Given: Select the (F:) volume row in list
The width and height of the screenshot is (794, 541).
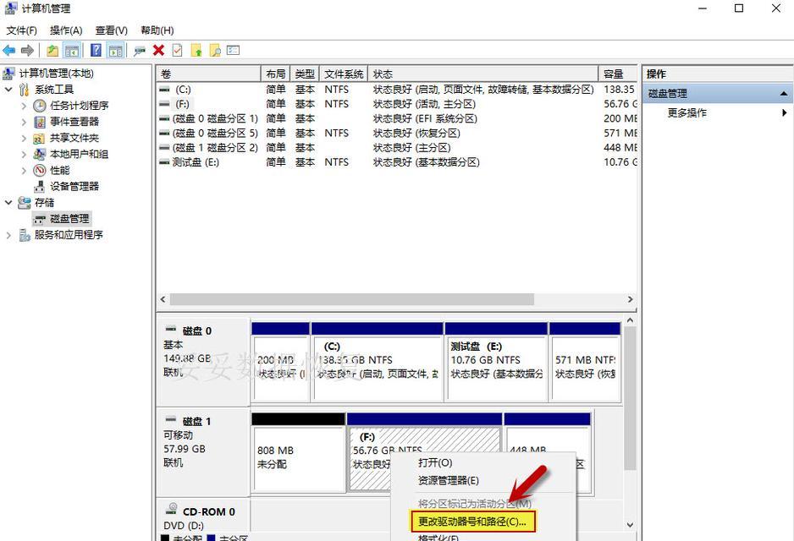Looking at the screenshot, I should pos(397,104).
